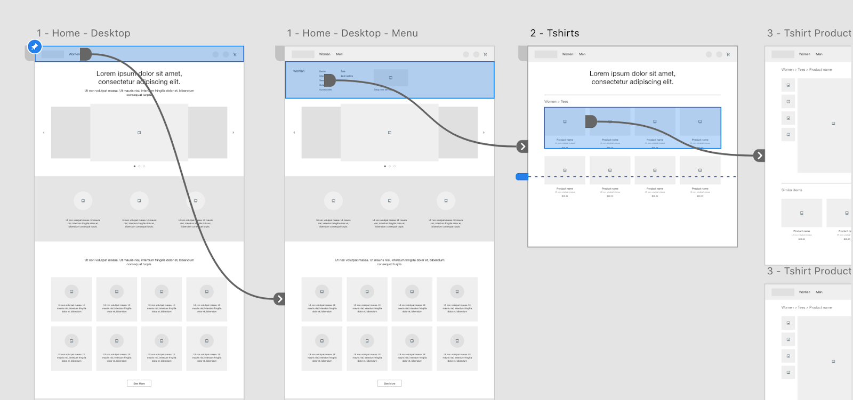Viewport: 853px width, 400px height.
Task: Click wire start handle on Tshirts product row
Action: click(590, 121)
